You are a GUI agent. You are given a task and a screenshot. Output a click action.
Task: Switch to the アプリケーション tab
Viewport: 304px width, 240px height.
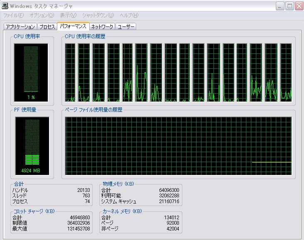click(x=20, y=27)
